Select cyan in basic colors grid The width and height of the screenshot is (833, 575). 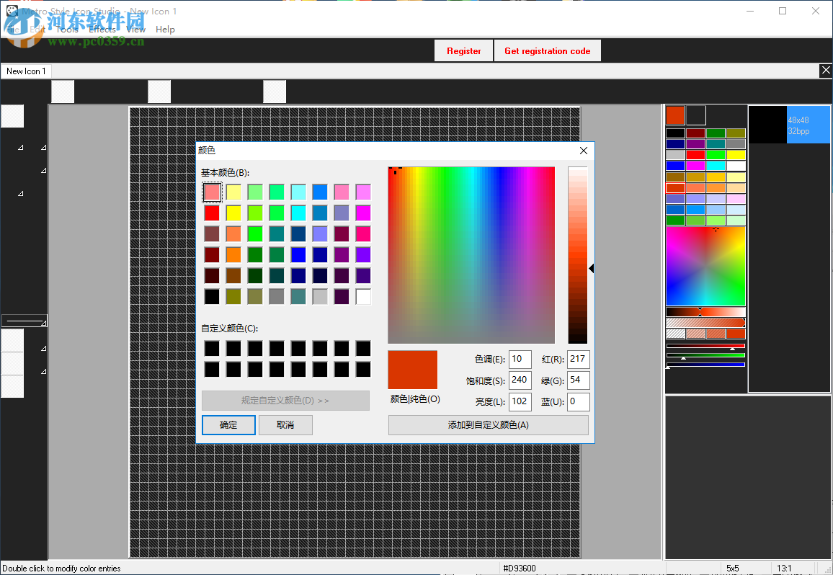pos(298,213)
